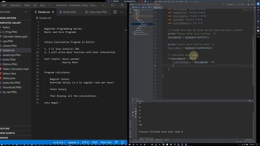Place cursor on 'Lets Begin -' line

tap(52, 103)
